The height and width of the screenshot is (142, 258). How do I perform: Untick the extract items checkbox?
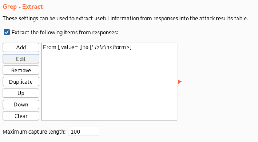pos(6,32)
